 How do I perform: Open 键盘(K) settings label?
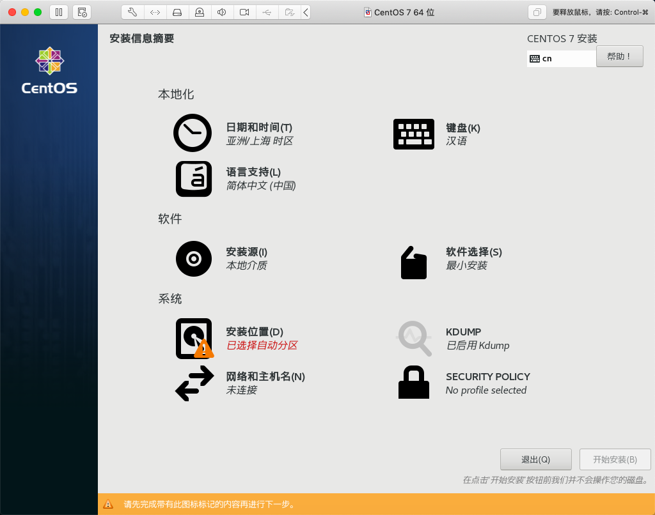coord(463,128)
